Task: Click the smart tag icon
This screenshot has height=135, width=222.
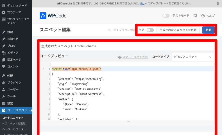Action: (119, 57)
